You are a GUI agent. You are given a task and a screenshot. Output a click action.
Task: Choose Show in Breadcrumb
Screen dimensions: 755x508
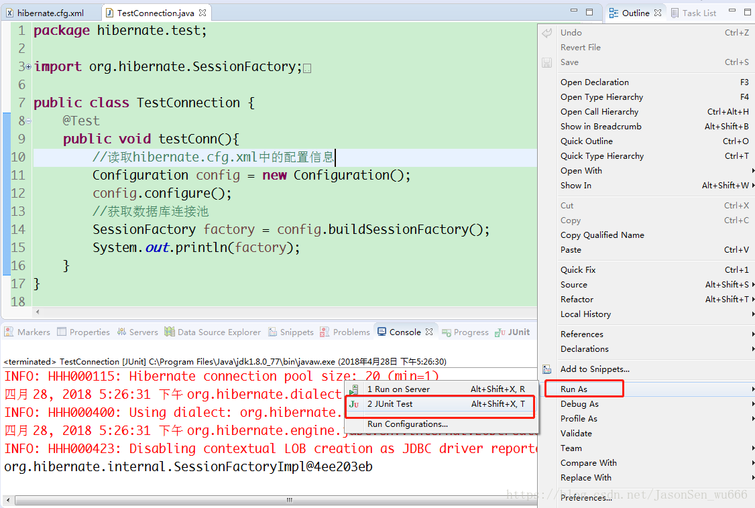point(646,127)
